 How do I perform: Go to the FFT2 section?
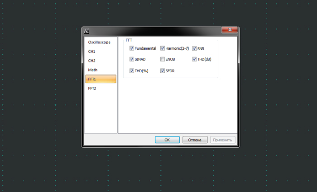(x=101, y=89)
